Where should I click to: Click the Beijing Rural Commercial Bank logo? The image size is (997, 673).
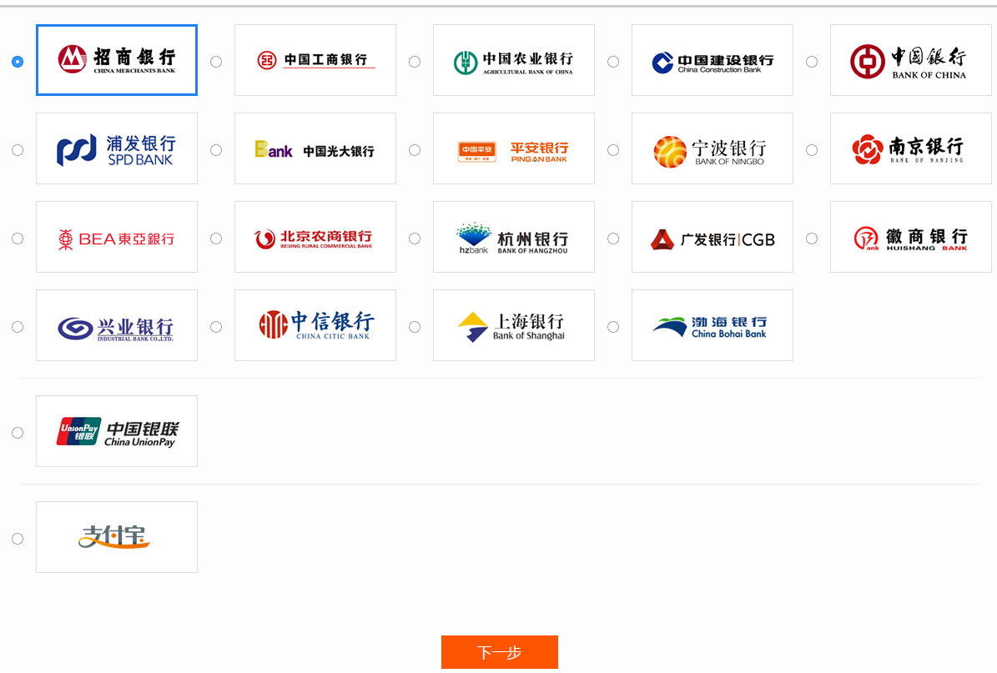315,237
